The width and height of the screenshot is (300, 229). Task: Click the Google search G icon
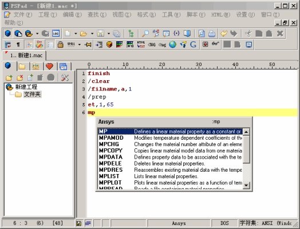pos(194,45)
